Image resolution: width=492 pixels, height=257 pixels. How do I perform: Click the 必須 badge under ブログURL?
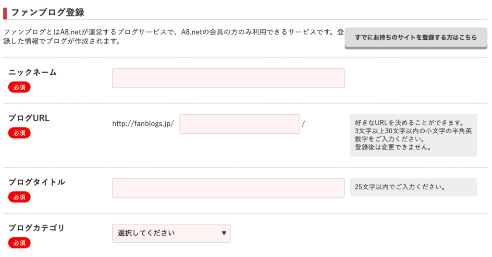click(x=19, y=133)
